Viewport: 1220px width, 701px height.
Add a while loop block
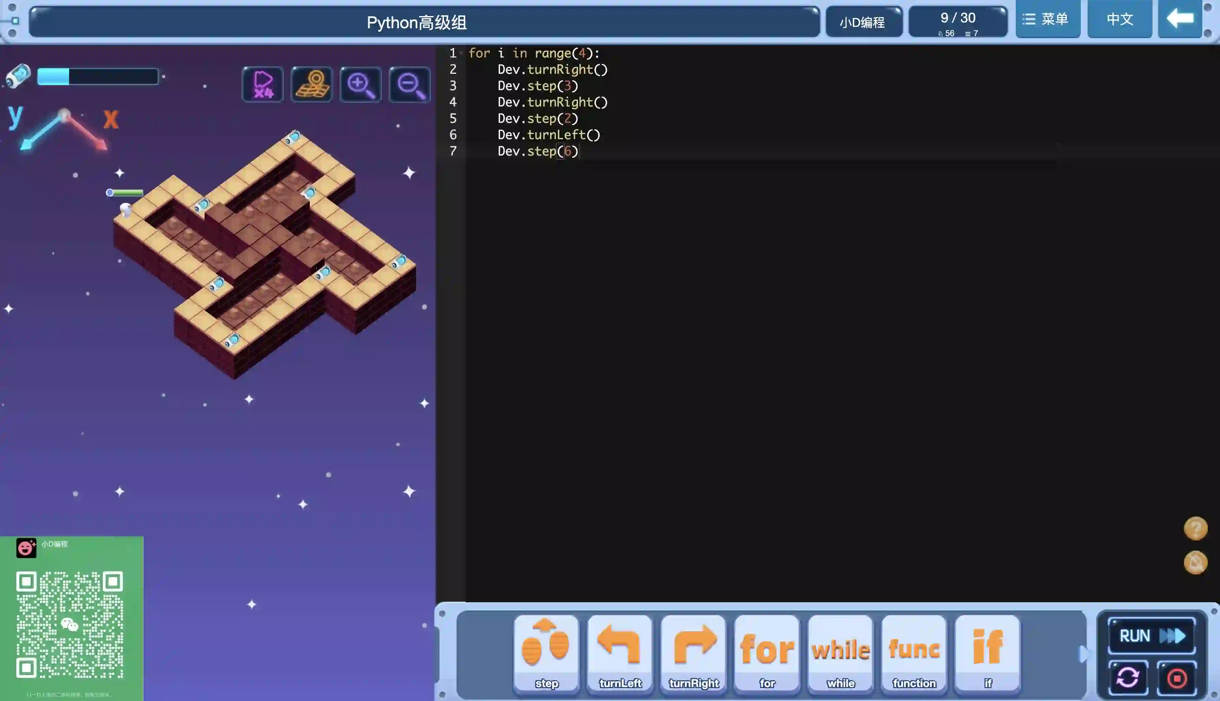[840, 652]
